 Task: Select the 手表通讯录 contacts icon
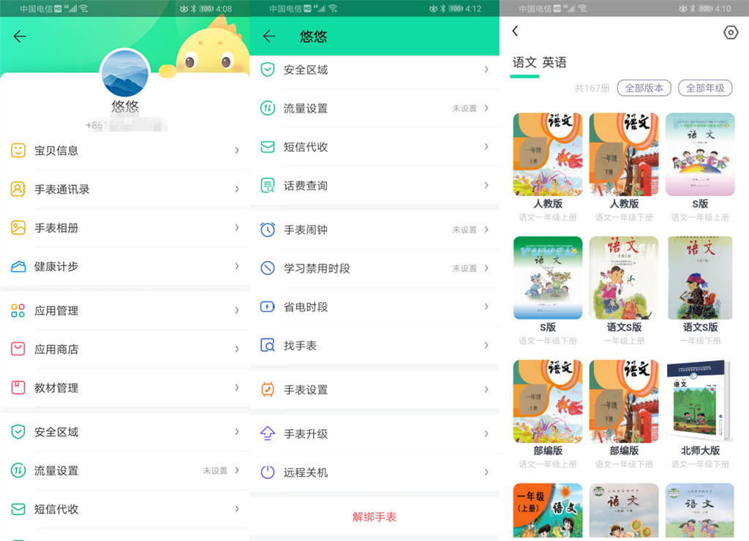(x=18, y=189)
